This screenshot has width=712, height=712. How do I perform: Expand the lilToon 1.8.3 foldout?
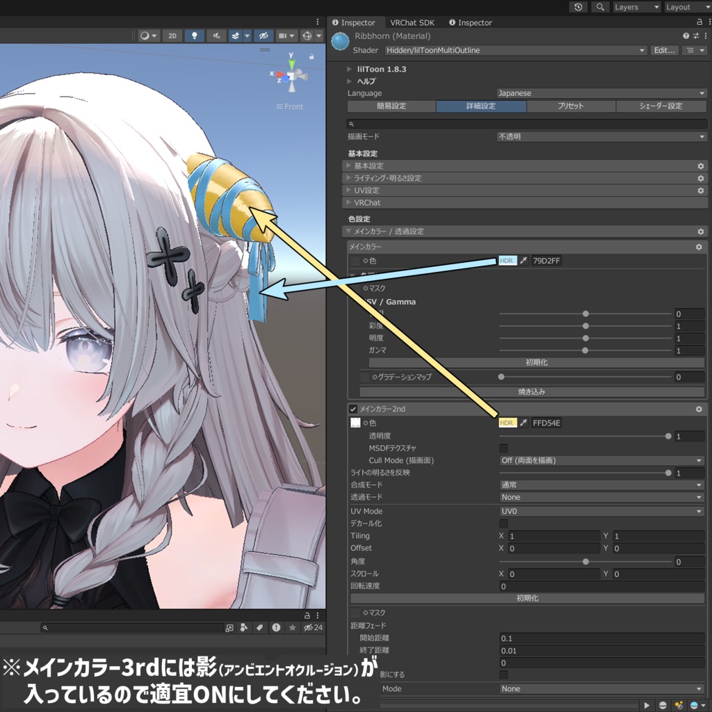coord(349,69)
